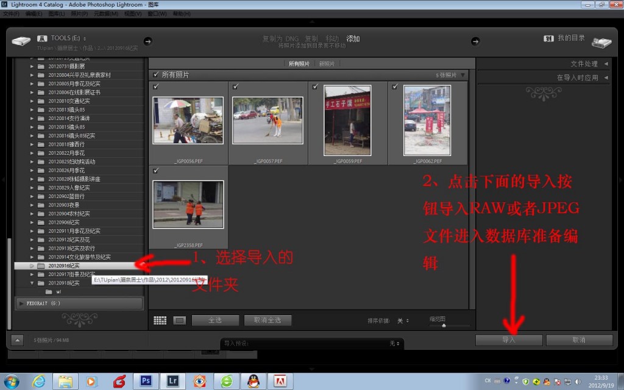
Task: Click the 取消 cancel button
Action: pyautogui.click(x=579, y=340)
